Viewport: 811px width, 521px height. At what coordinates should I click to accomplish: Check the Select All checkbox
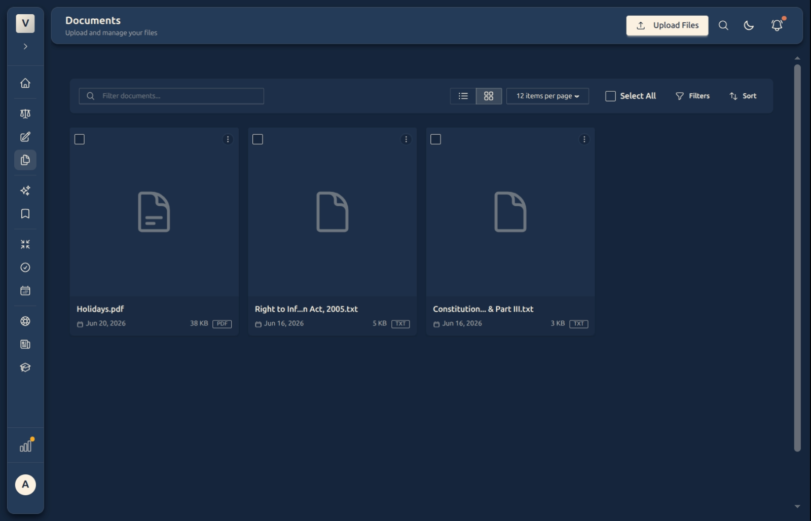click(610, 96)
